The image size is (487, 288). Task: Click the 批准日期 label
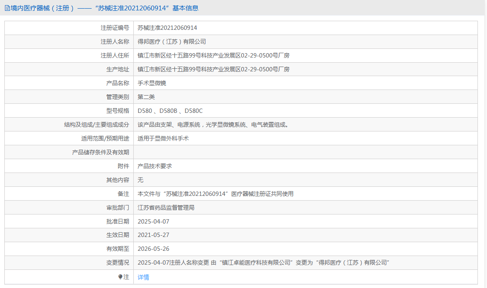(x=117, y=221)
